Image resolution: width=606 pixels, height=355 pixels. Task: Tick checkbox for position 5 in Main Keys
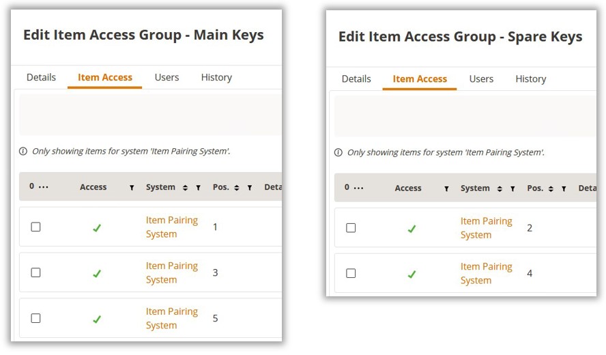pyautogui.click(x=35, y=318)
